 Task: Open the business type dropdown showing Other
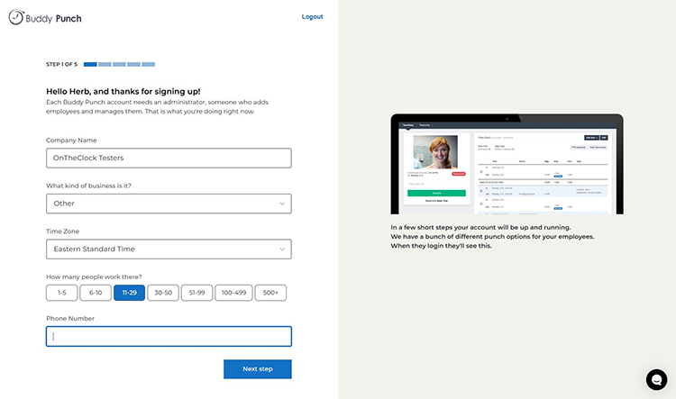click(x=169, y=204)
